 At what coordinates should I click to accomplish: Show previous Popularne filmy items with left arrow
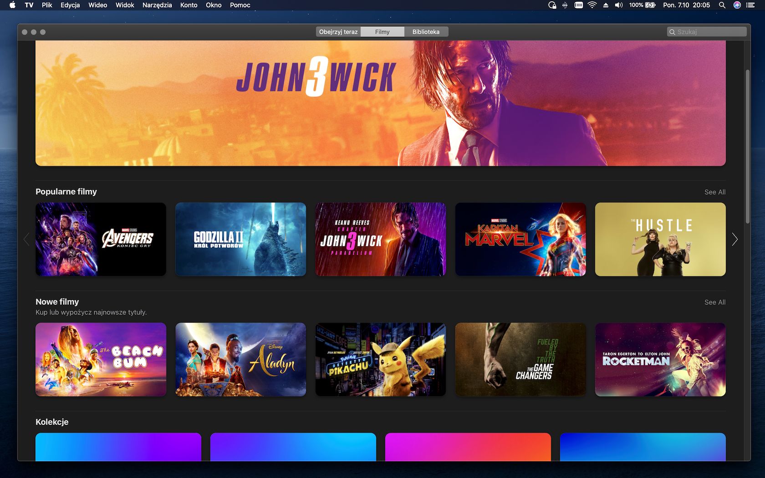click(x=26, y=239)
